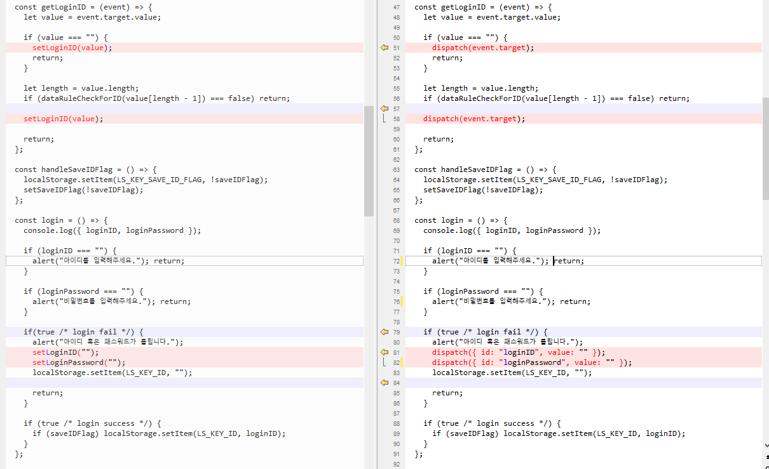The image size is (769, 469).
Task: Click 'const getLoginID' line in left pane
Action: pos(83,7)
